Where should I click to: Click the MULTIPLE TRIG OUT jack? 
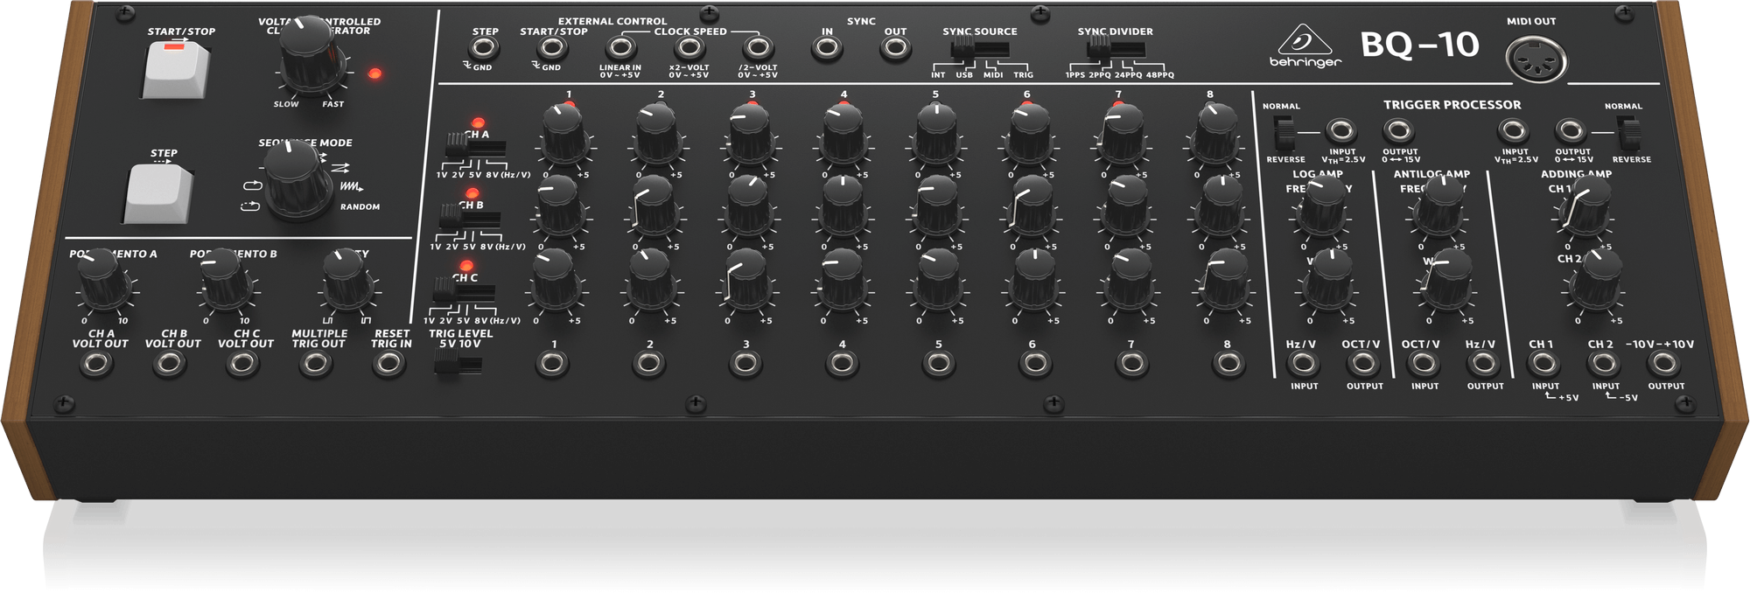[318, 365]
